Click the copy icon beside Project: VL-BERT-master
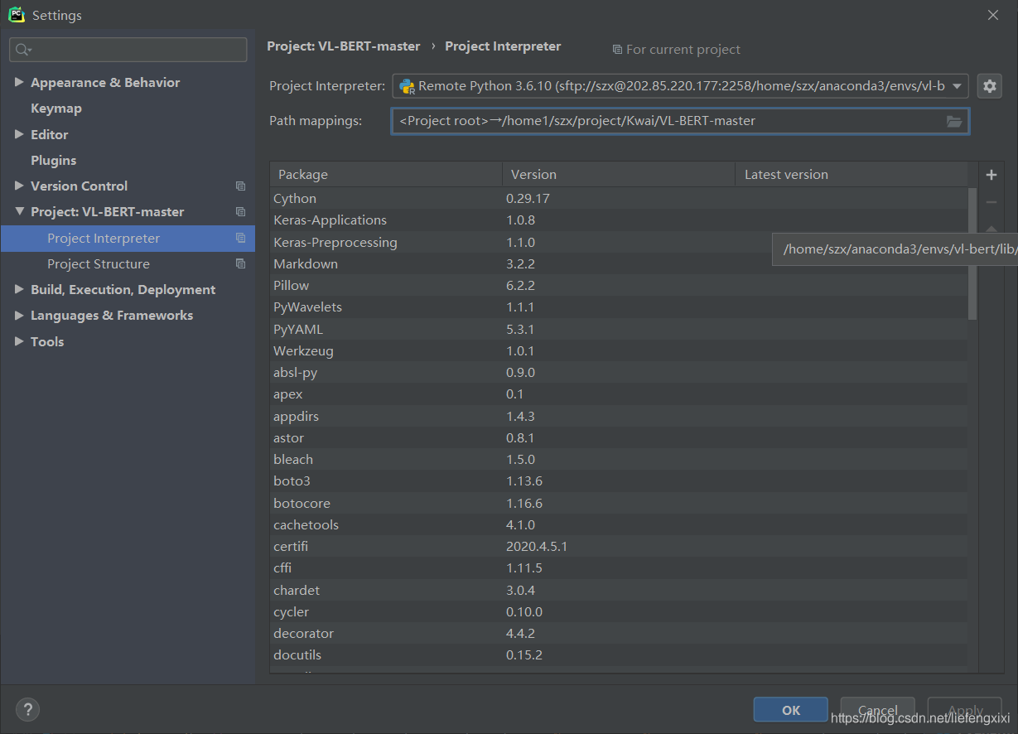 click(240, 212)
